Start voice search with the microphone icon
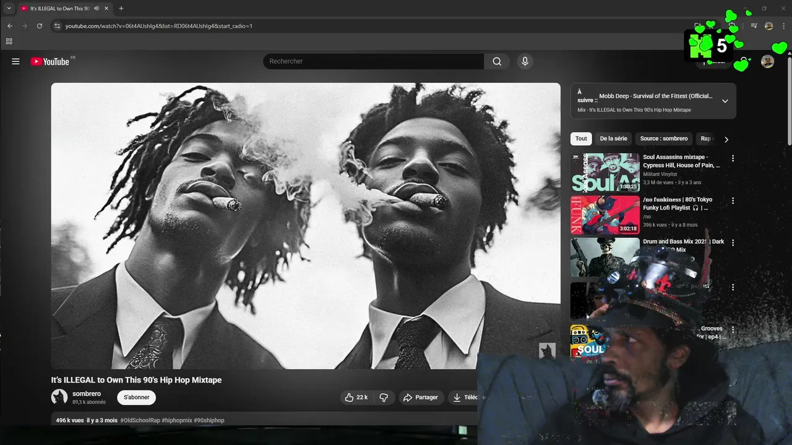 (525, 61)
